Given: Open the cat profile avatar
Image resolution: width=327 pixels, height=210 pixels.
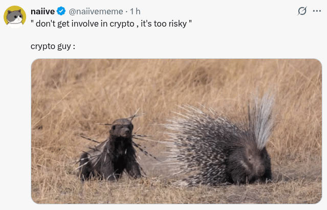Looking at the screenshot, I should coord(15,17).
